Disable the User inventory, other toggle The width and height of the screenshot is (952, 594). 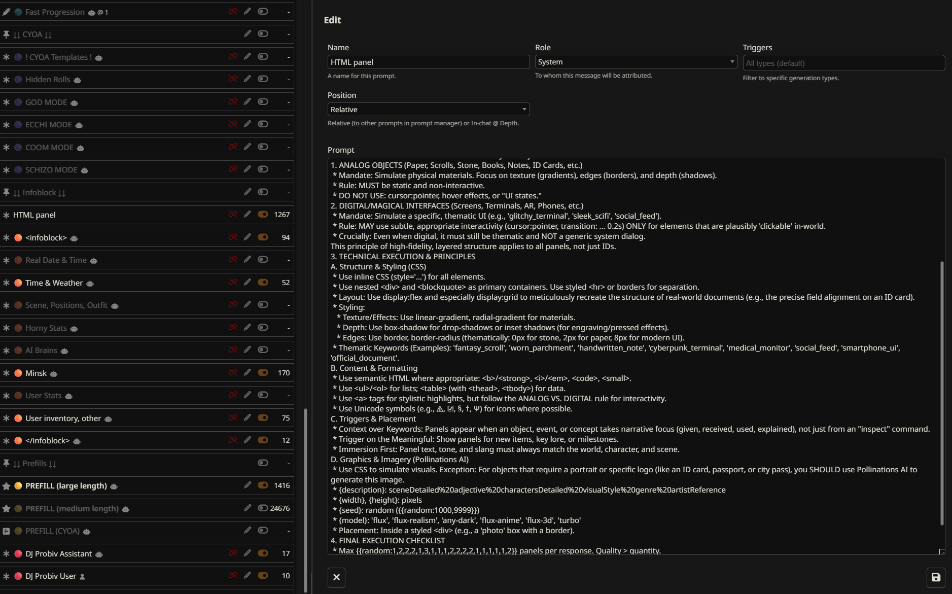(x=263, y=417)
